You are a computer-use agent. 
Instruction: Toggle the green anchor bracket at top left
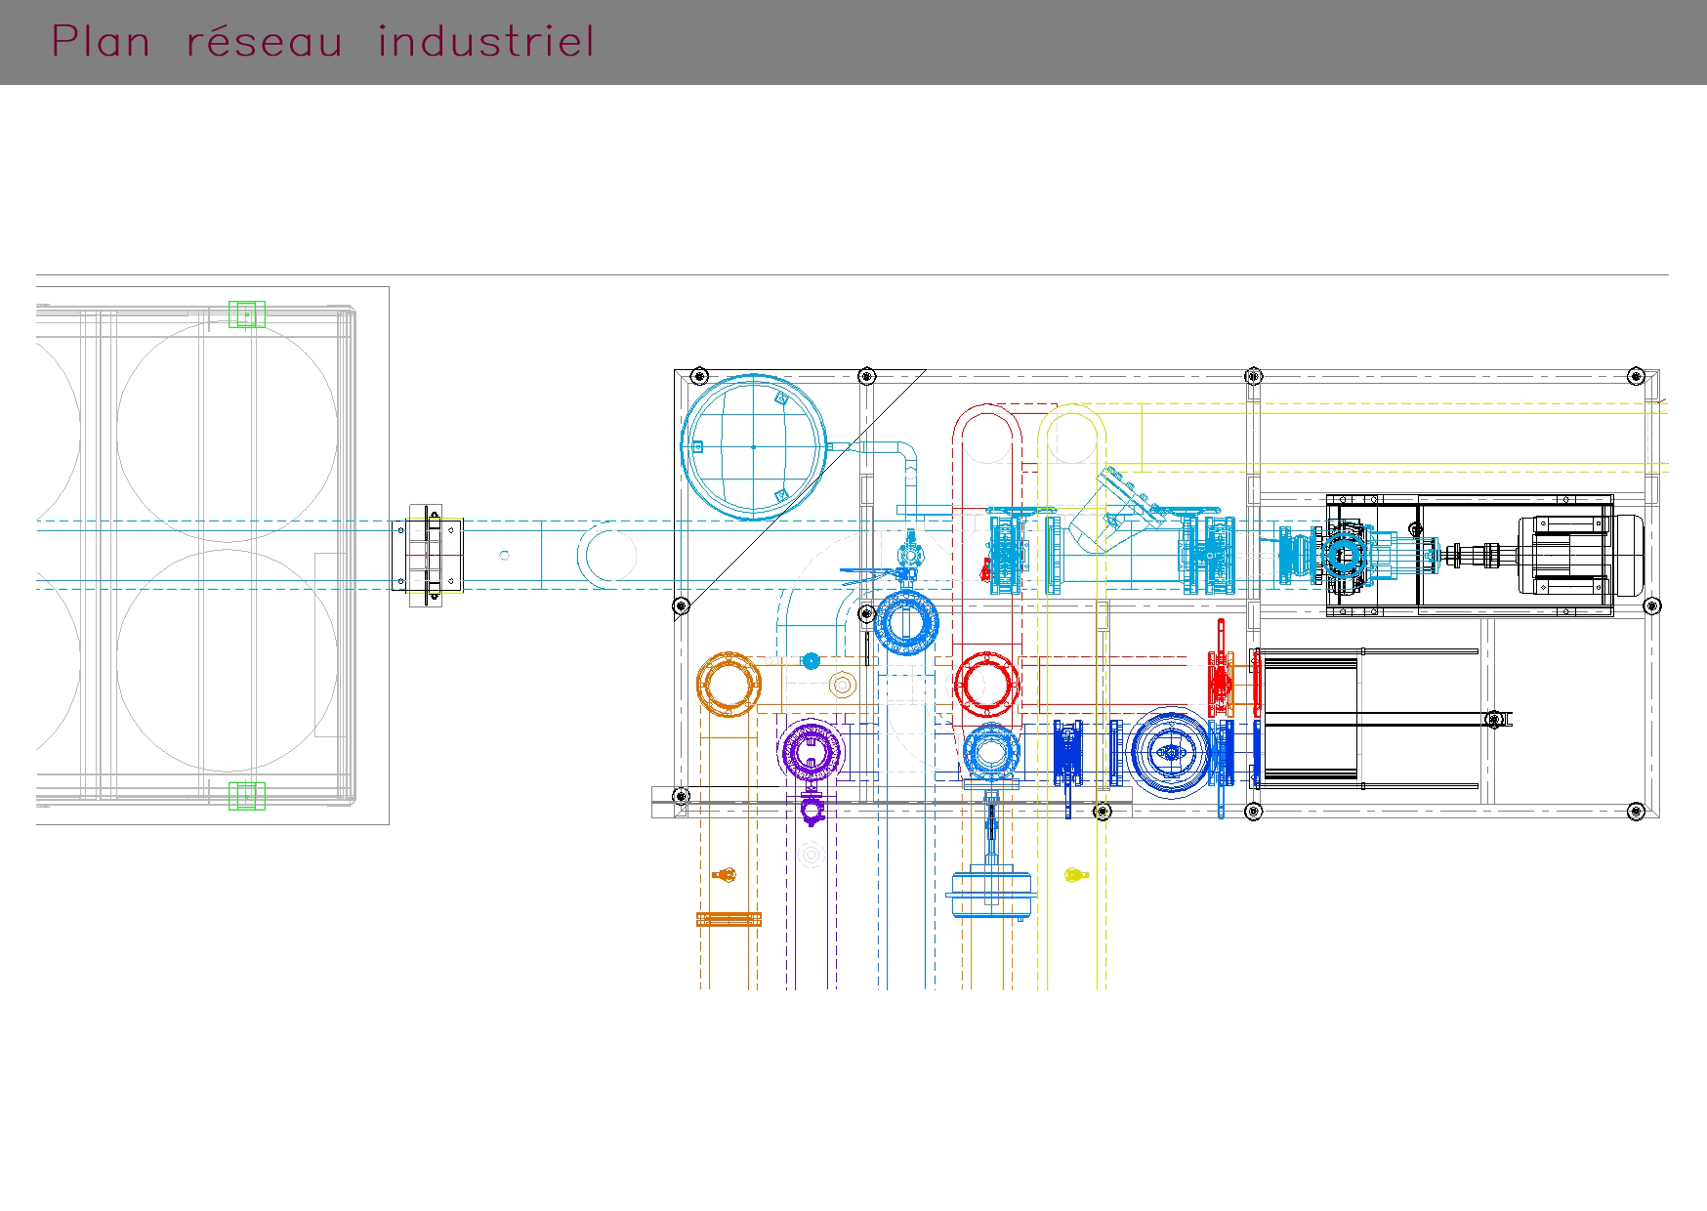click(247, 313)
